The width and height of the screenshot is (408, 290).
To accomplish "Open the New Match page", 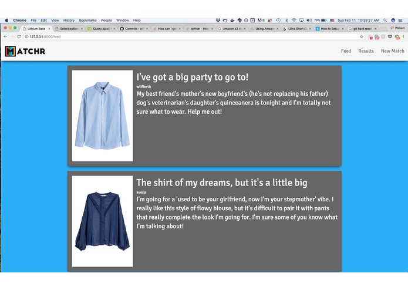I will point(392,51).
